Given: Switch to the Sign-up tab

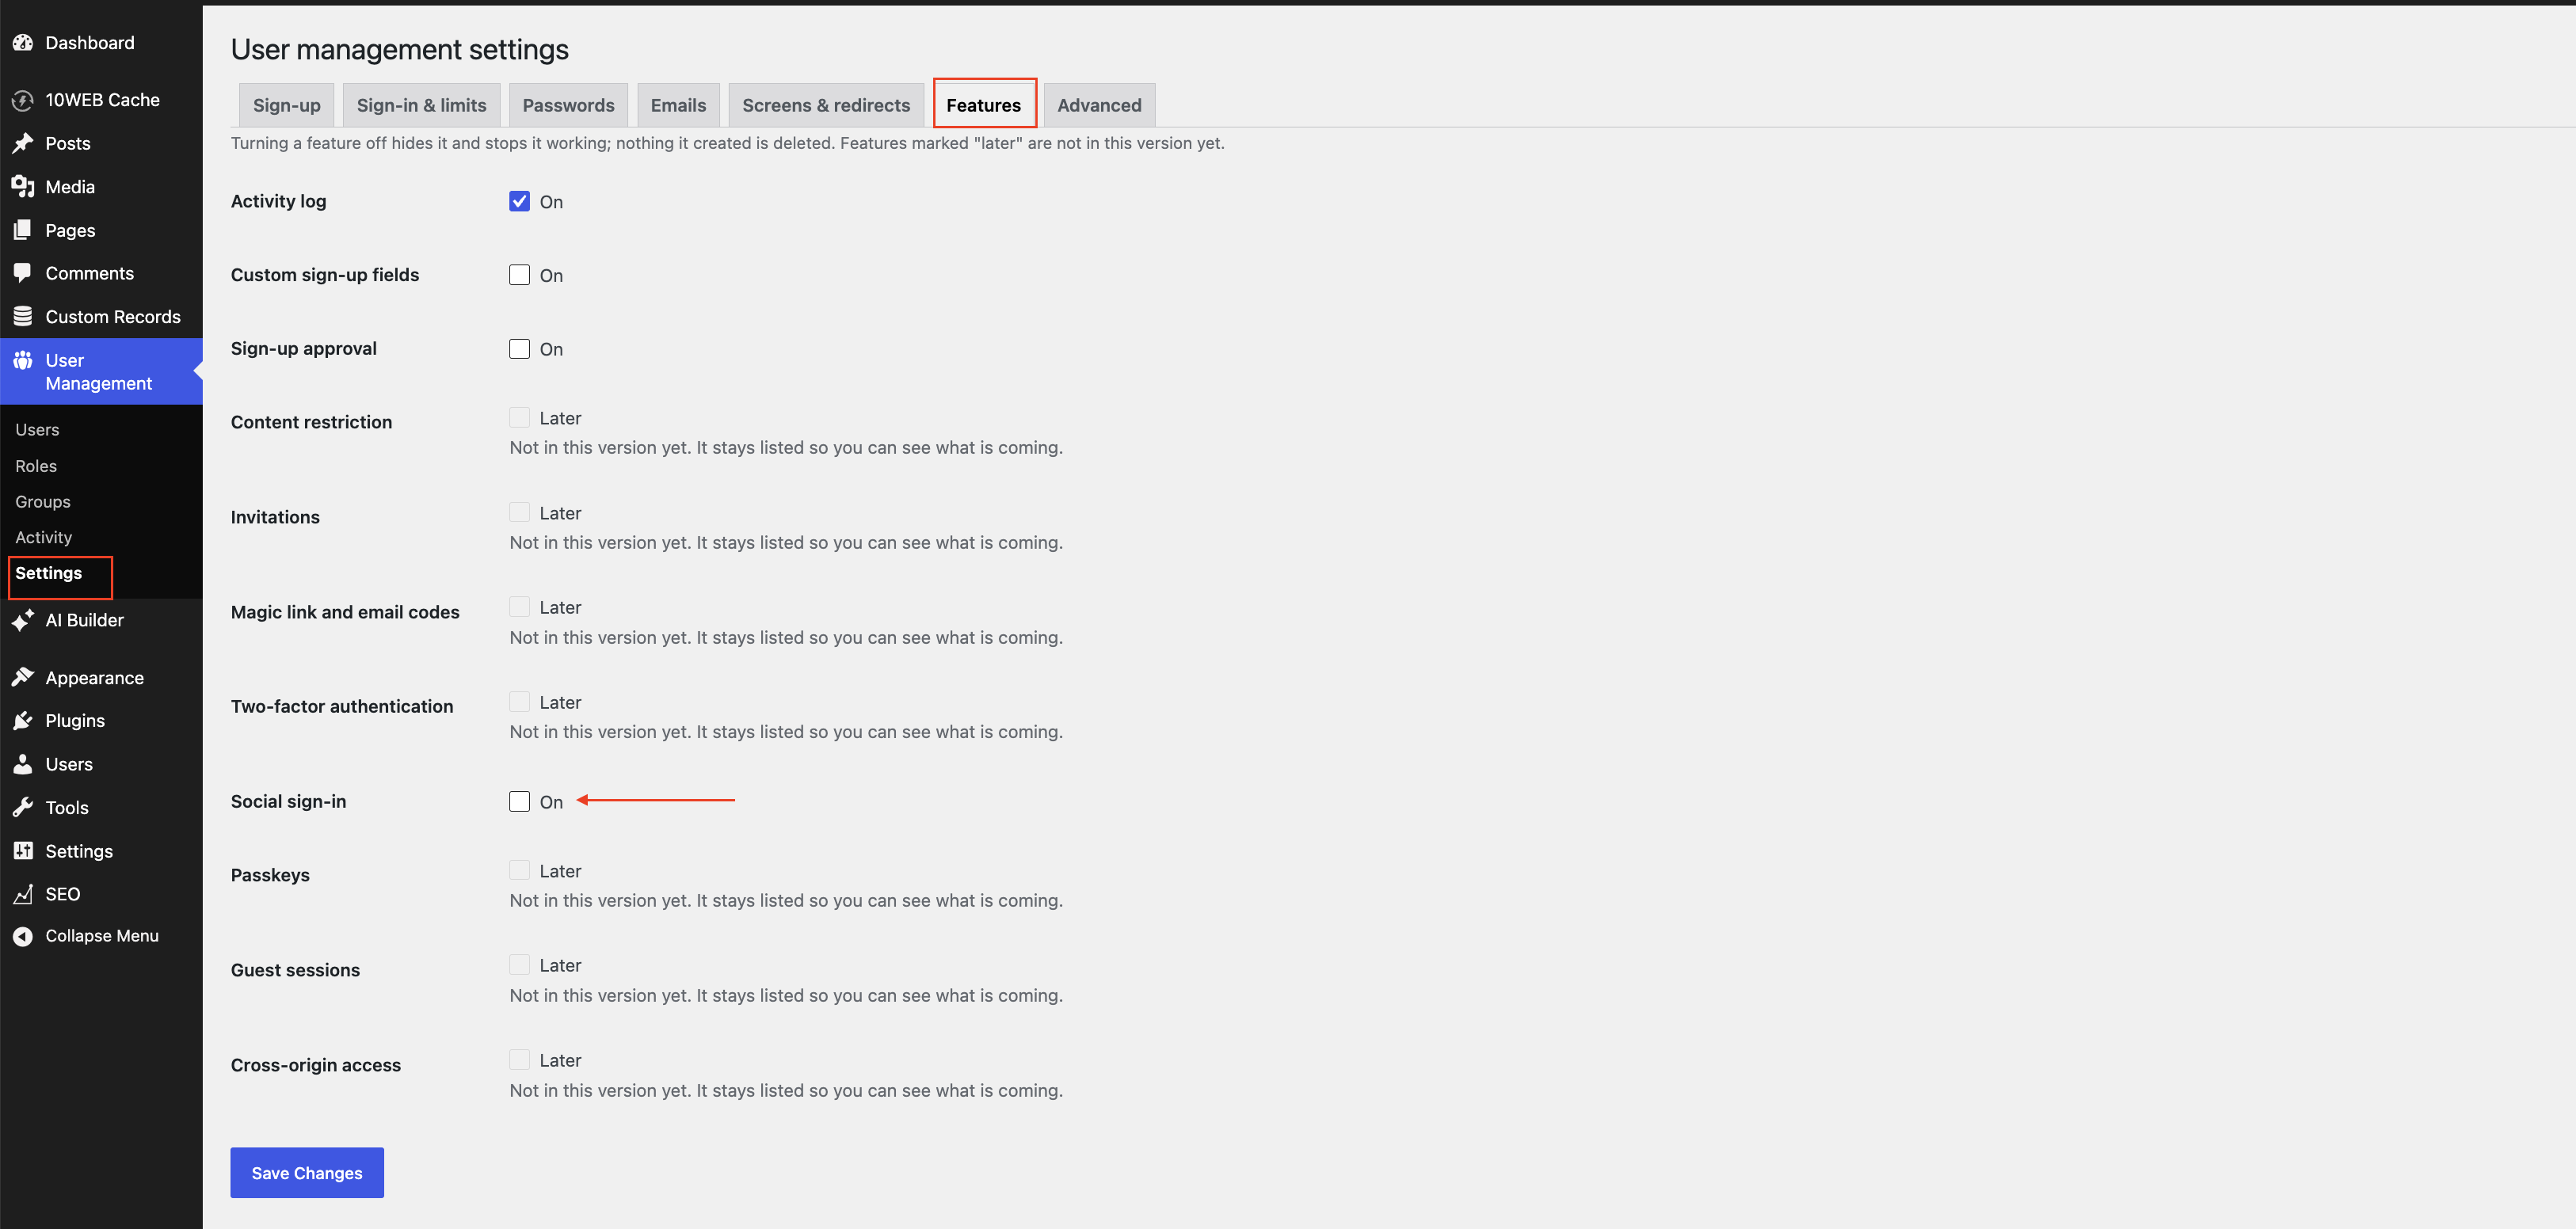Looking at the screenshot, I should (x=286, y=105).
